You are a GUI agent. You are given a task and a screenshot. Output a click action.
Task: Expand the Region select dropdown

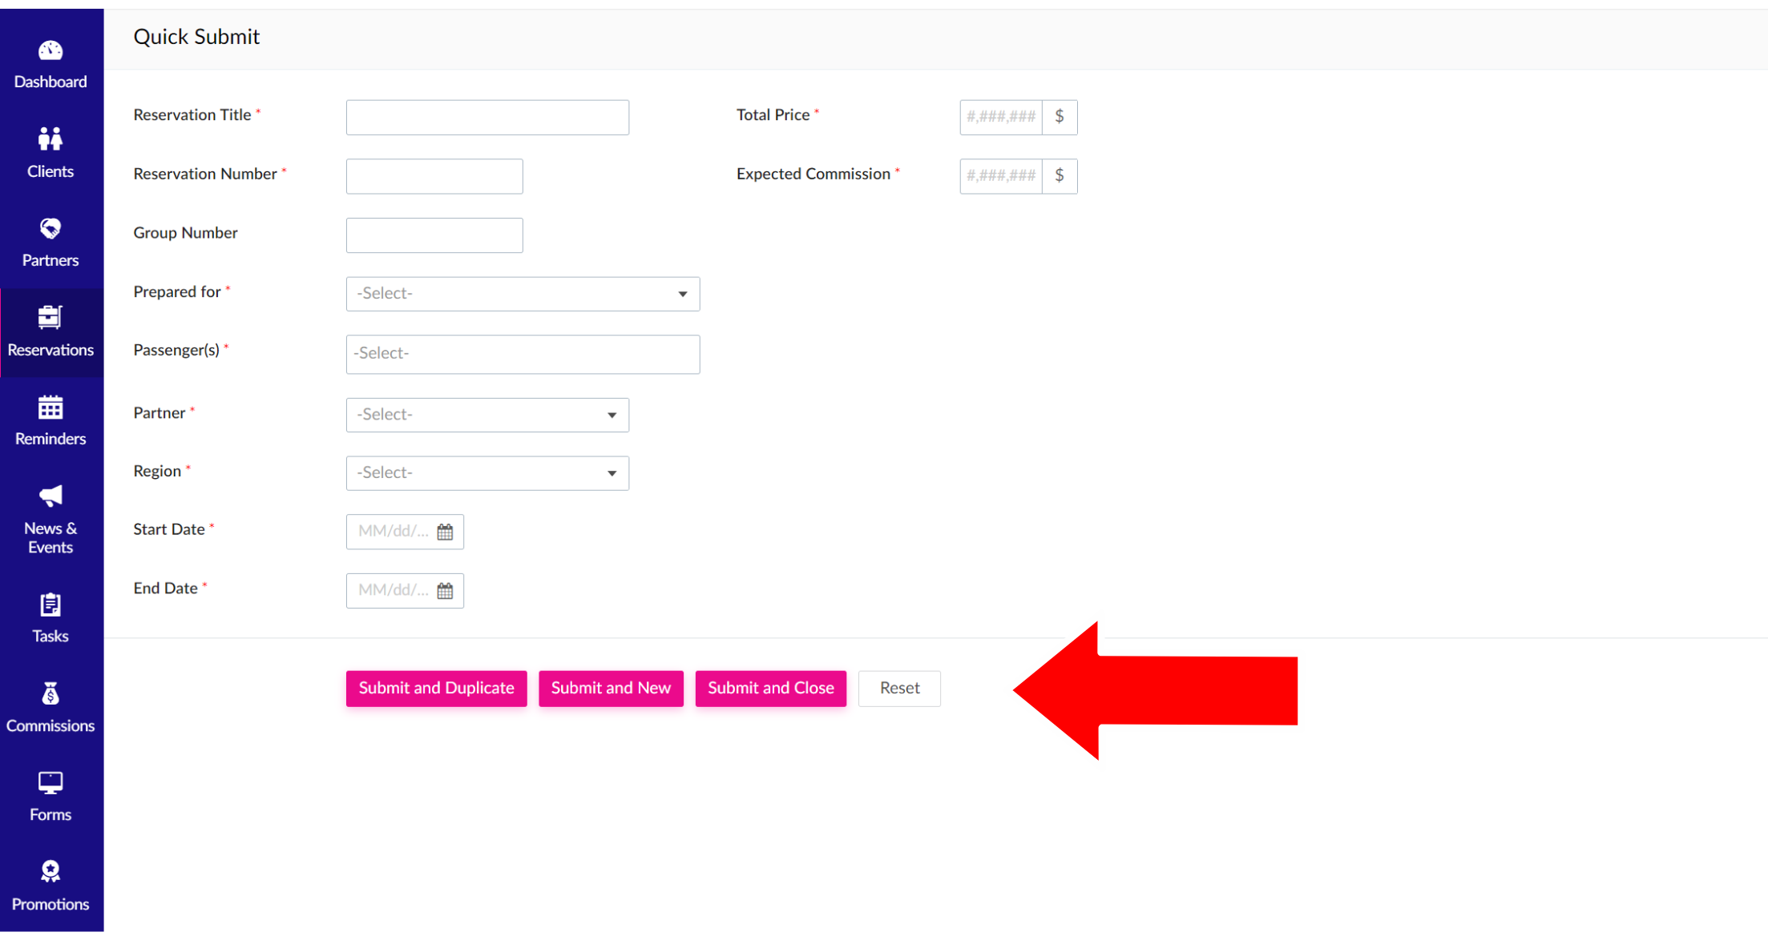point(487,473)
